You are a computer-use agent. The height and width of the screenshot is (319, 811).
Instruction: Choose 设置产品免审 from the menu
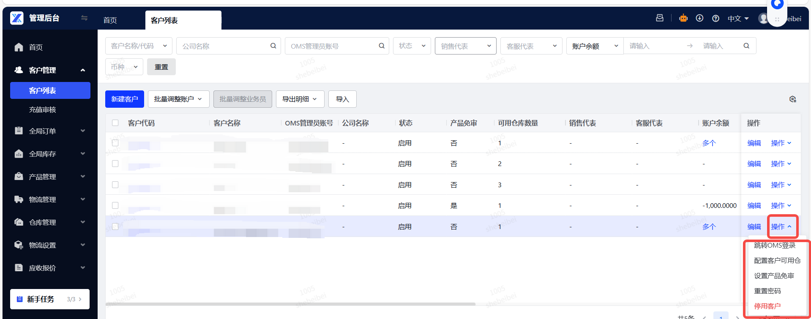point(774,275)
